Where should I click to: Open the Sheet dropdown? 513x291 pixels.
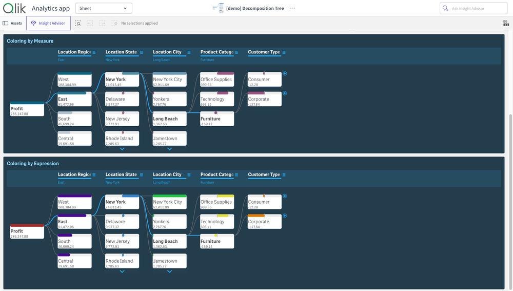click(x=104, y=8)
